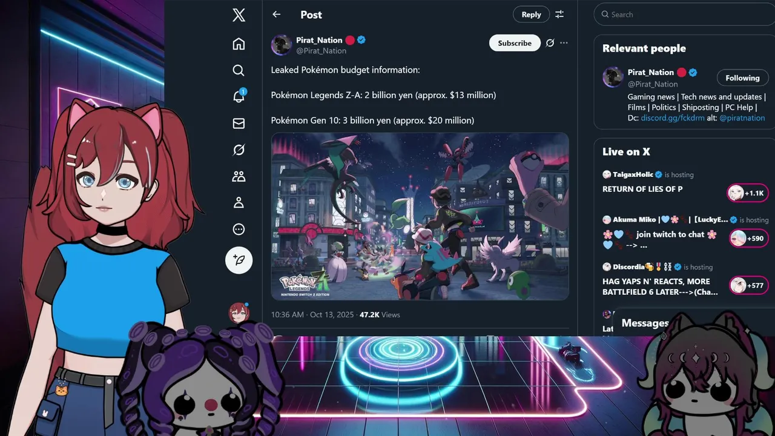The width and height of the screenshot is (775, 436).
Task: Subscribe to Pirat_Nation
Action: (515, 43)
